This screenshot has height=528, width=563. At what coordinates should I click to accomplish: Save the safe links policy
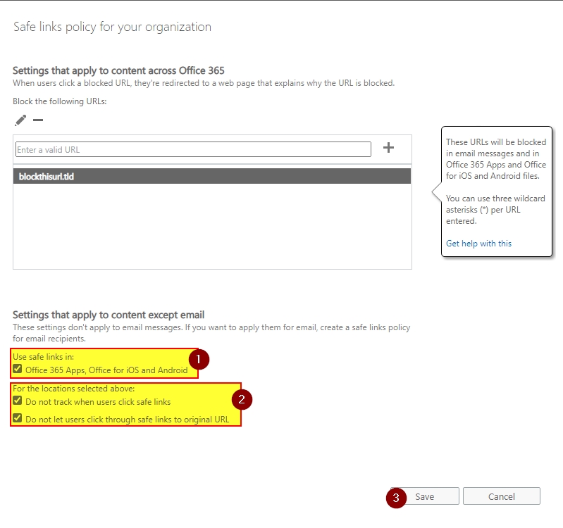[x=424, y=496]
